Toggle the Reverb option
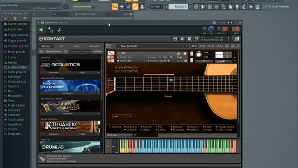 click(146, 126)
